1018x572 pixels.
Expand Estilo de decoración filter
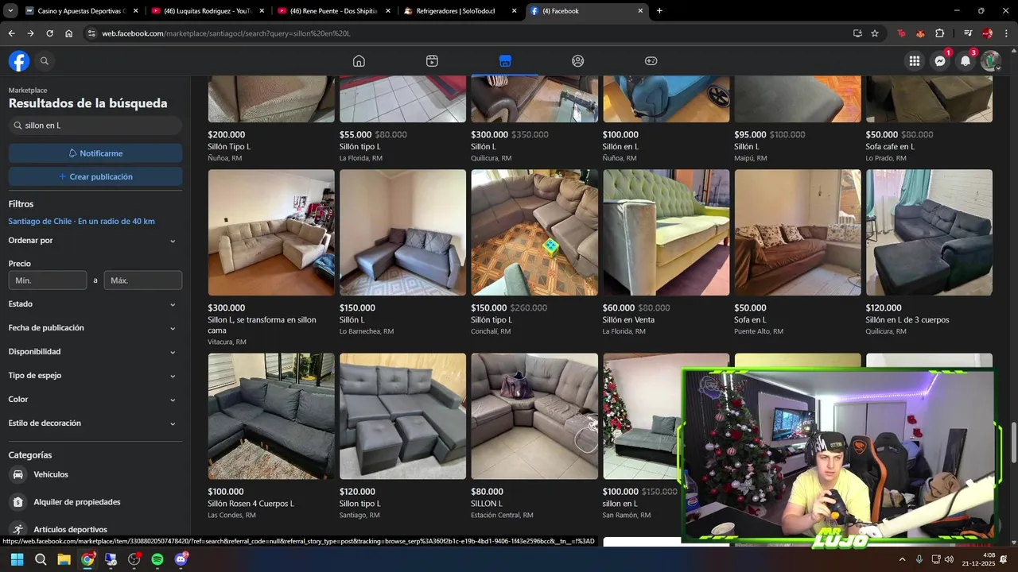[x=95, y=423]
